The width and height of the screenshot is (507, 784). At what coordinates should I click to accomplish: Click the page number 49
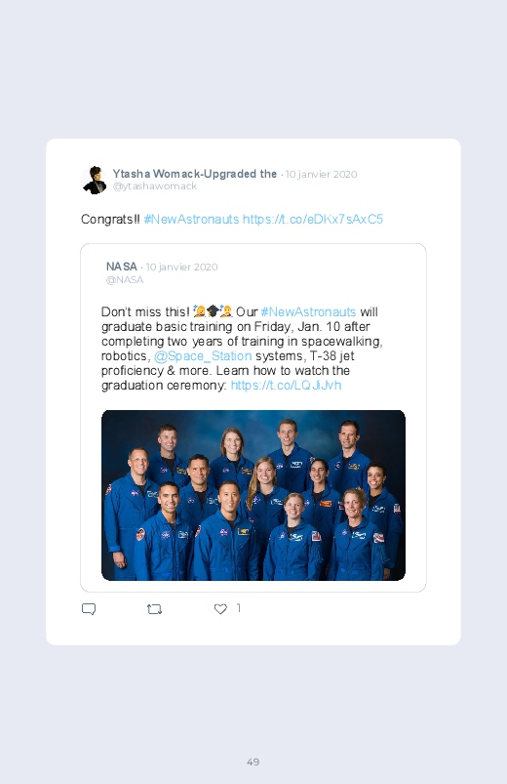[x=253, y=762]
